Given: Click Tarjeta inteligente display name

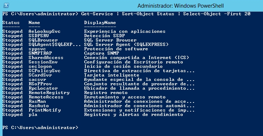Looking at the screenshot, I should tap(112, 75).
